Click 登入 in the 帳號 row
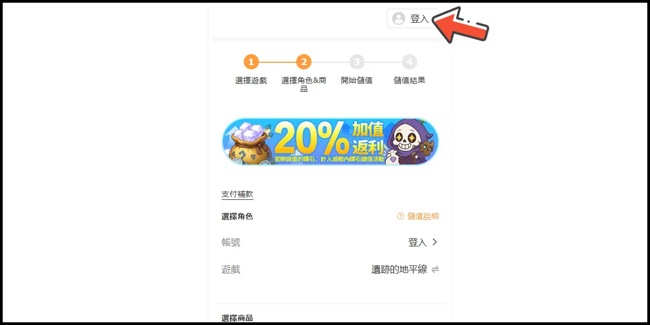This screenshot has width=650, height=325. pyautogui.click(x=418, y=243)
